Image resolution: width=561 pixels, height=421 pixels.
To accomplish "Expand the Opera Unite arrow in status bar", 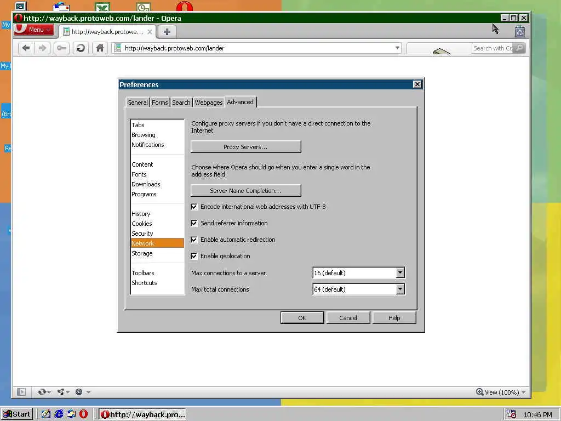I will click(x=68, y=392).
